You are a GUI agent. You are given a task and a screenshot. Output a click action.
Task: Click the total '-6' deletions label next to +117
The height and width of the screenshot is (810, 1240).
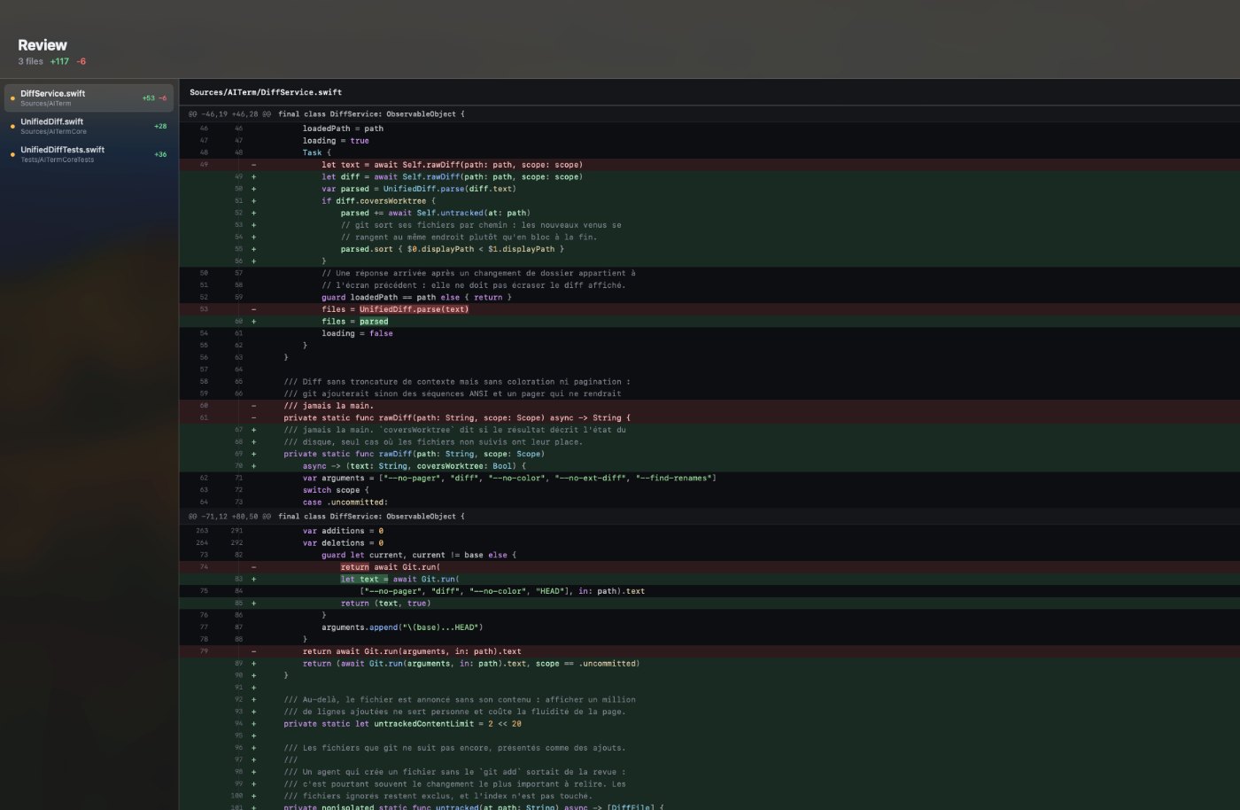tap(81, 61)
